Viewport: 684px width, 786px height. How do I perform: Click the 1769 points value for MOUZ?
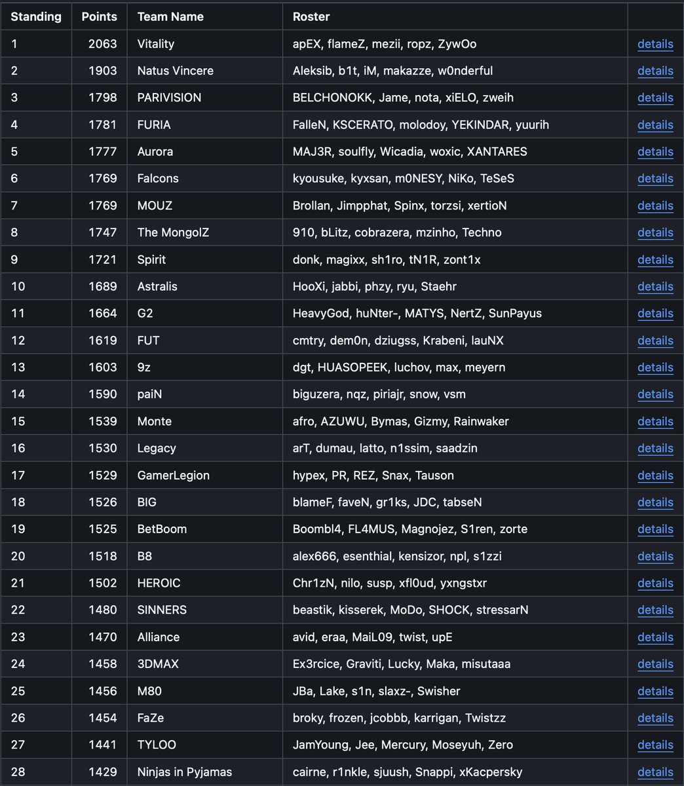(x=103, y=206)
